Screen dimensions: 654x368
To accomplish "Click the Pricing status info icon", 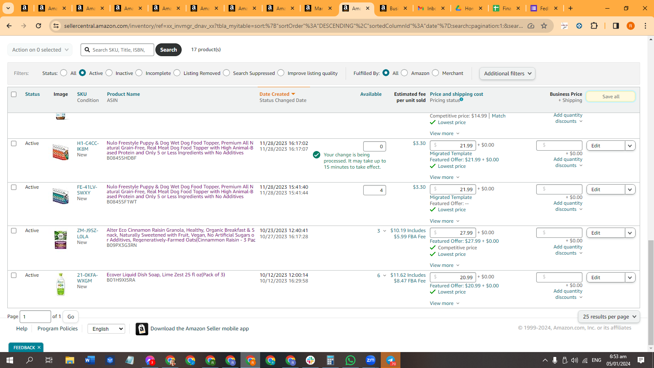I will [x=461, y=99].
